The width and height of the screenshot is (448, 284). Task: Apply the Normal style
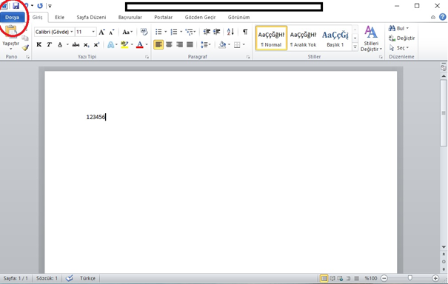[271, 38]
